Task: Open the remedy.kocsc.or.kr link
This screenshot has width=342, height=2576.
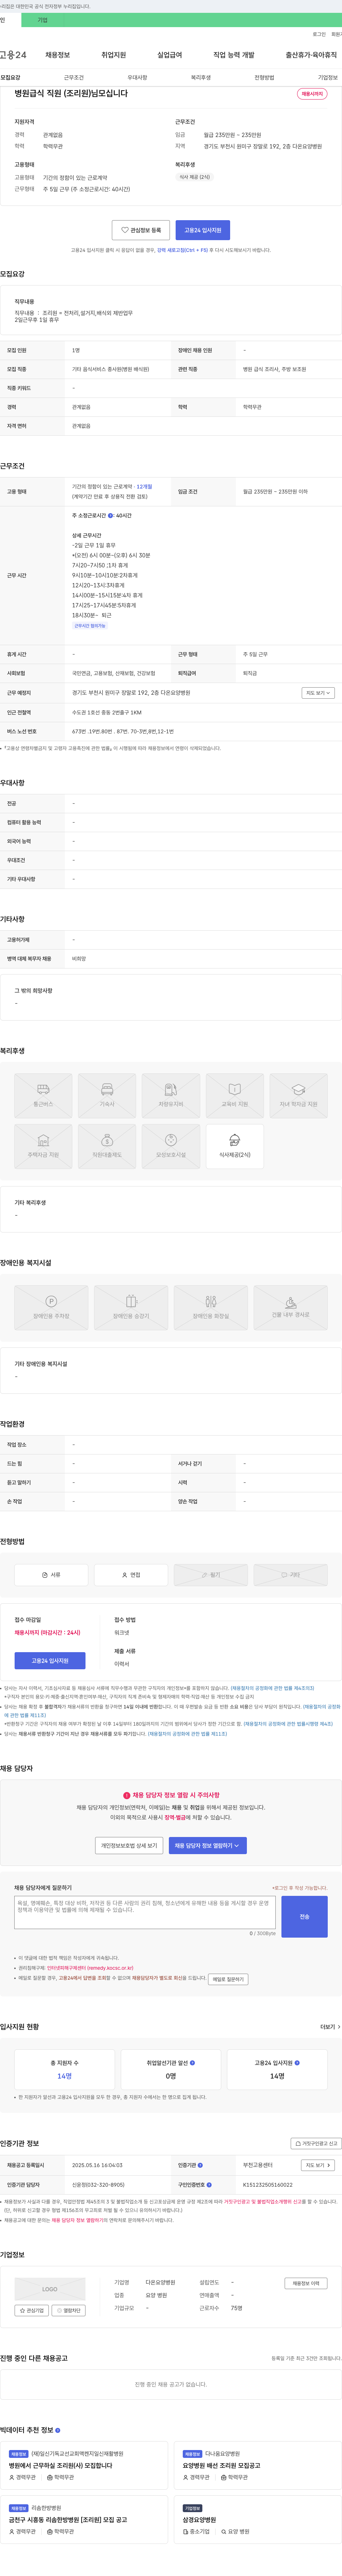Action: click(x=90, y=1968)
